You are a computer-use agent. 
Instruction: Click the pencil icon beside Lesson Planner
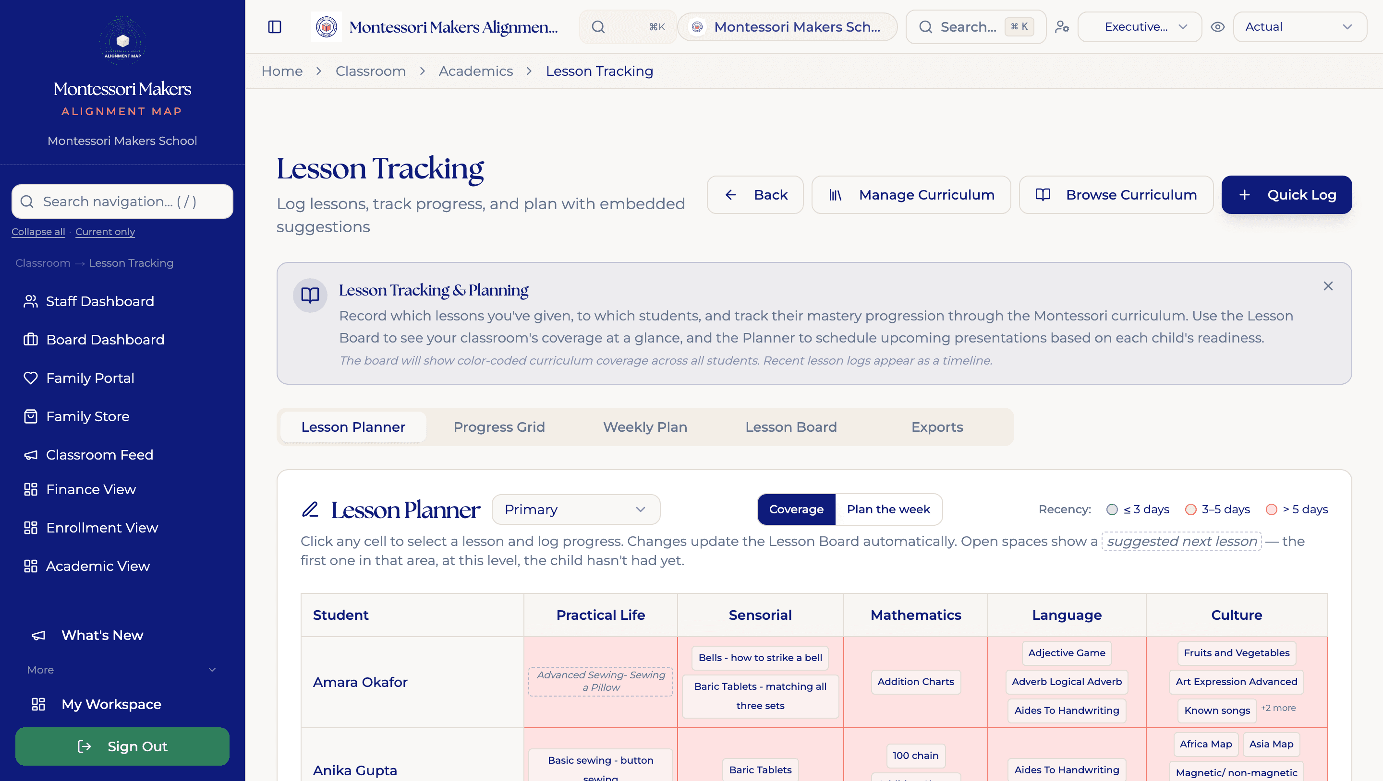point(310,509)
